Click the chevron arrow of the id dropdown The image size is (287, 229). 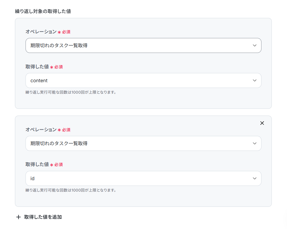click(x=254, y=179)
